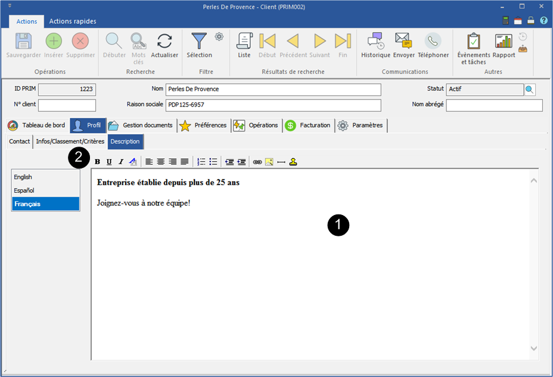
Task: Open the Paramètres tab
Action: coord(361,126)
